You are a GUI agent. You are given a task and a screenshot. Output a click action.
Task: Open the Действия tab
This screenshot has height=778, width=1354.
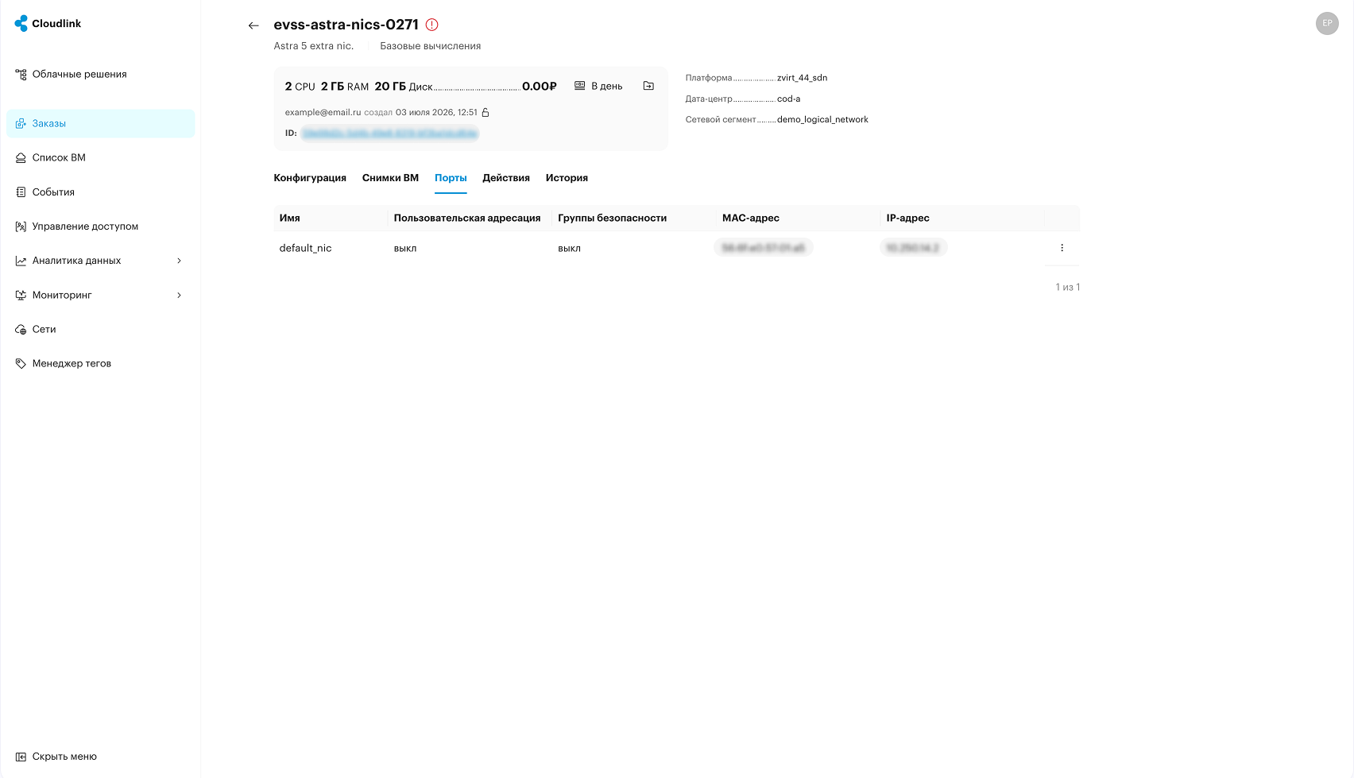coord(506,178)
